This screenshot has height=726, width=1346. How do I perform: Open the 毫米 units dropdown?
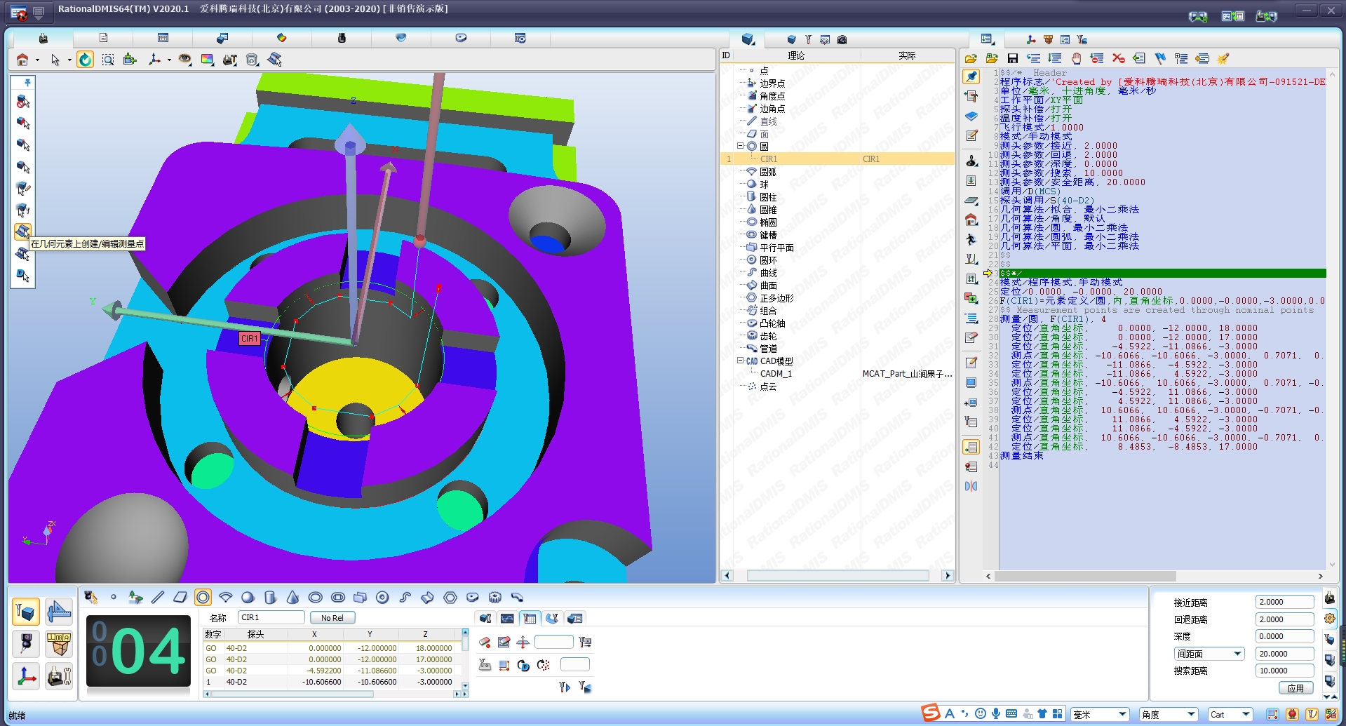pyautogui.click(x=1122, y=714)
